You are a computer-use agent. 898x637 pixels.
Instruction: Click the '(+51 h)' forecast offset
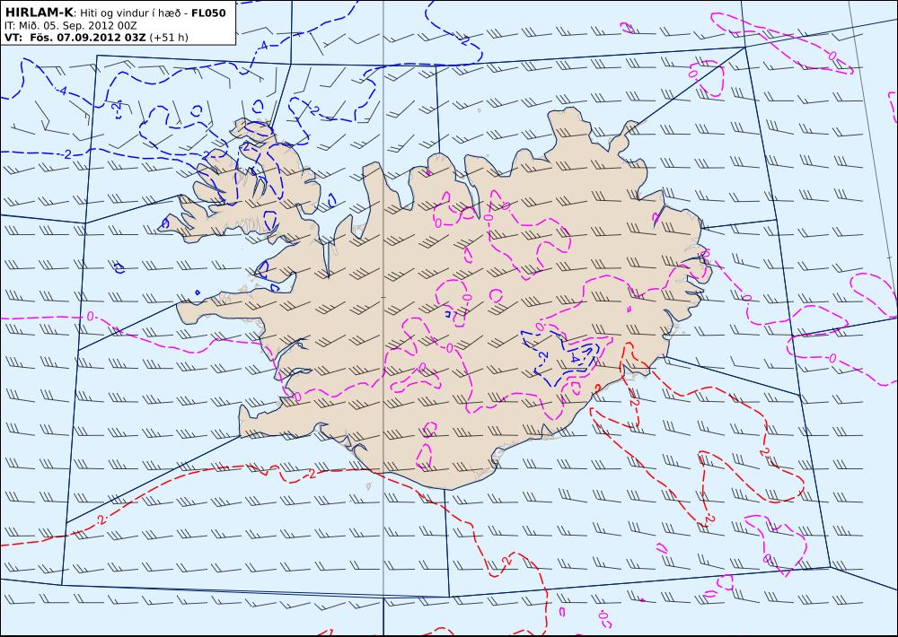(x=169, y=38)
